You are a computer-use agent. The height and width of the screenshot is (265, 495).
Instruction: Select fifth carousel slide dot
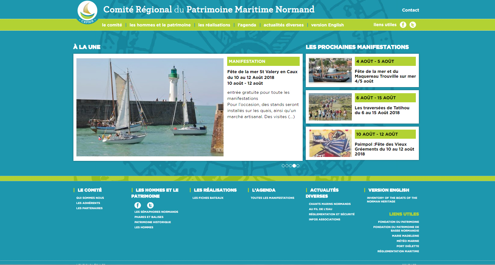point(298,166)
